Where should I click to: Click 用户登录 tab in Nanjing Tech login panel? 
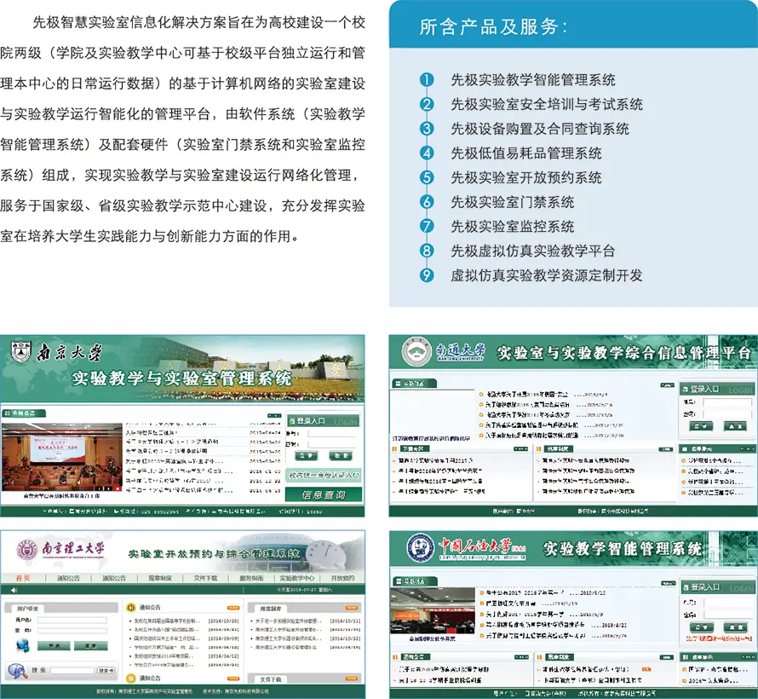27,609
